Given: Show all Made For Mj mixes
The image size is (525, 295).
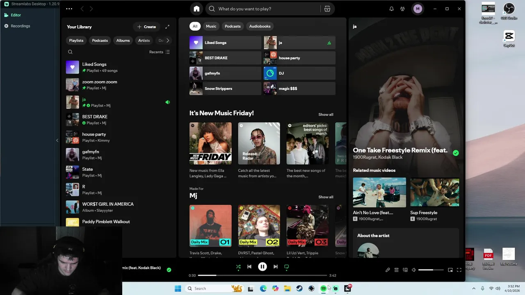Looking at the screenshot, I should point(326,197).
